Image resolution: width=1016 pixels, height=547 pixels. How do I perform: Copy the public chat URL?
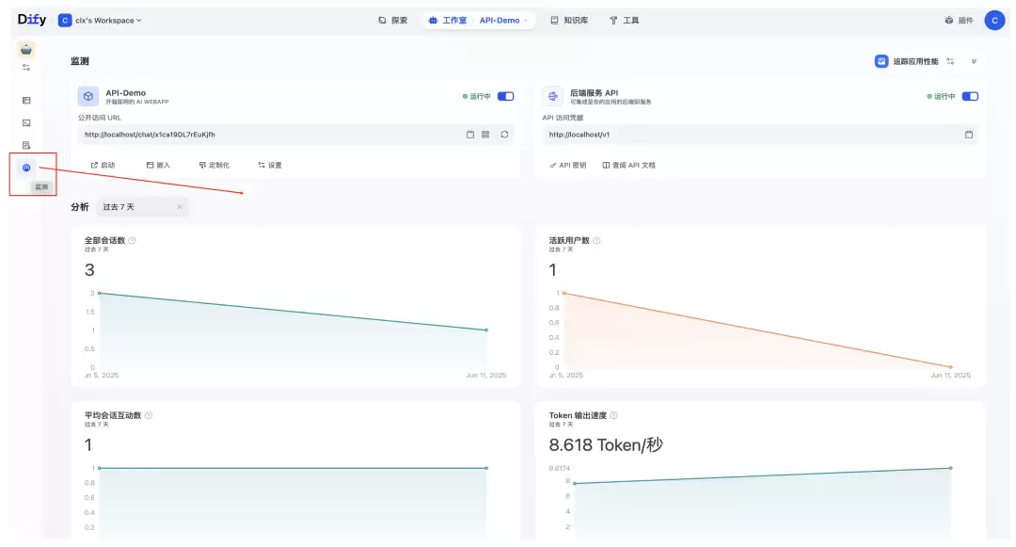click(470, 135)
